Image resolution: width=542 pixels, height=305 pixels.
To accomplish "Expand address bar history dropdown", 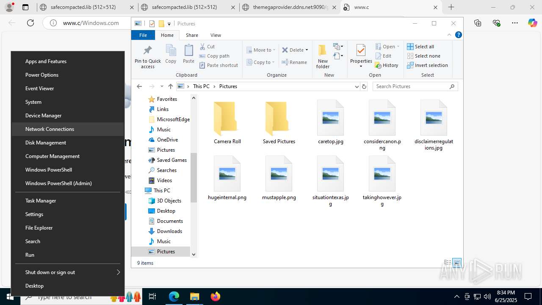I will pyautogui.click(x=357, y=86).
